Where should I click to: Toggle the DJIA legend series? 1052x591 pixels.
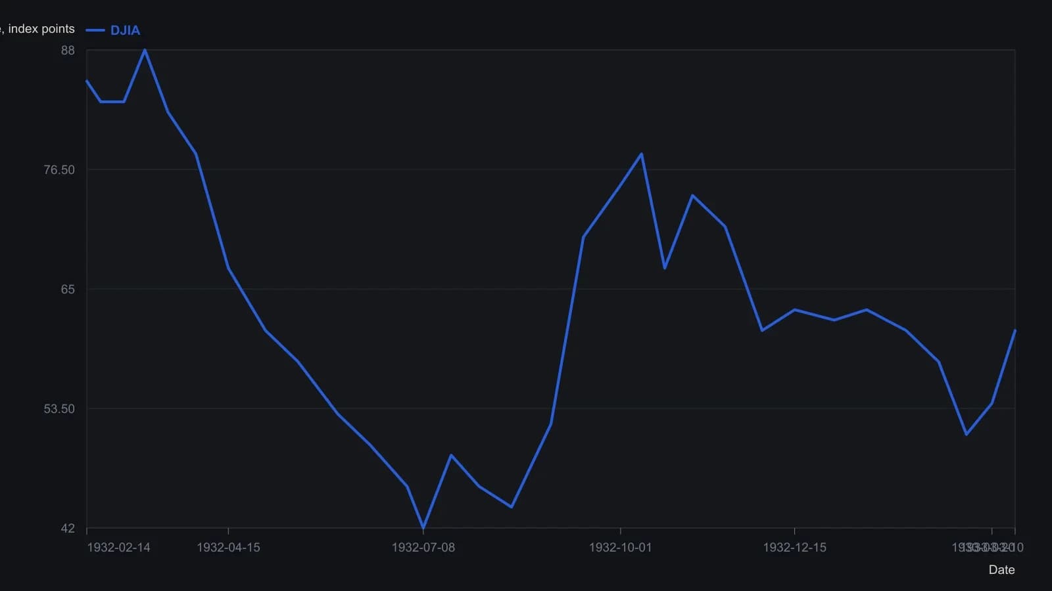click(x=112, y=30)
